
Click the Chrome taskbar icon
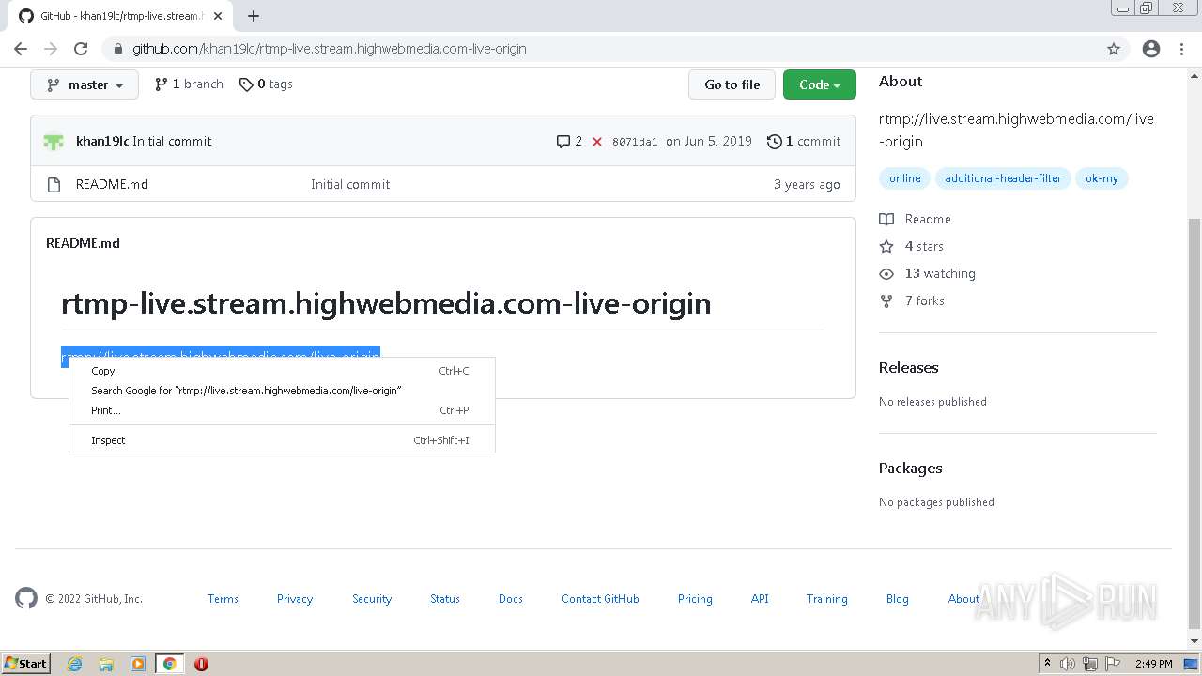coord(169,664)
